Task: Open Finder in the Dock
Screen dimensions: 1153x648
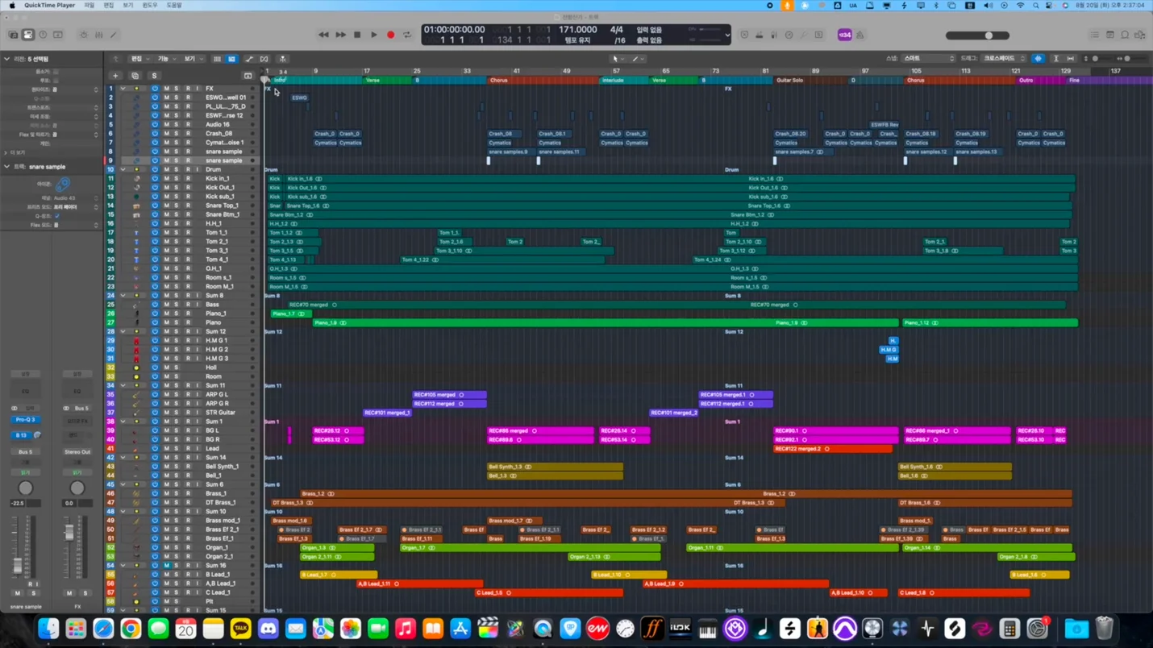Action: pos(48,629)
